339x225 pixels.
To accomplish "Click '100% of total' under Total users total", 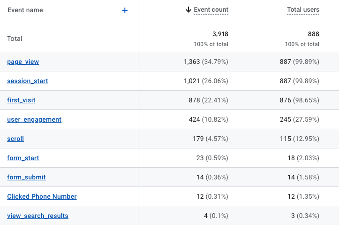I will [302, 44].
